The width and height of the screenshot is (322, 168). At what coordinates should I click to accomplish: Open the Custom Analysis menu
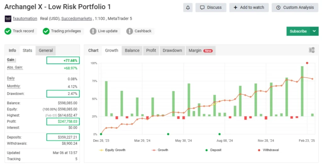[295, 8]
